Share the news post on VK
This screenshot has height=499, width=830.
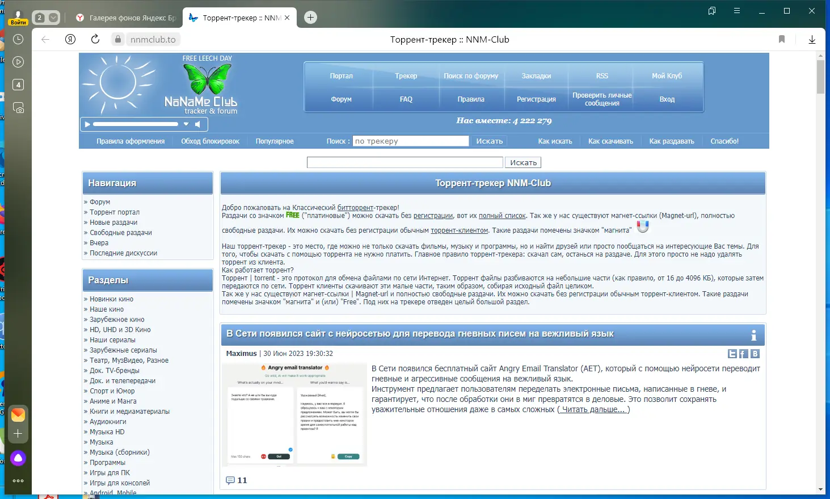pos(755,354)
